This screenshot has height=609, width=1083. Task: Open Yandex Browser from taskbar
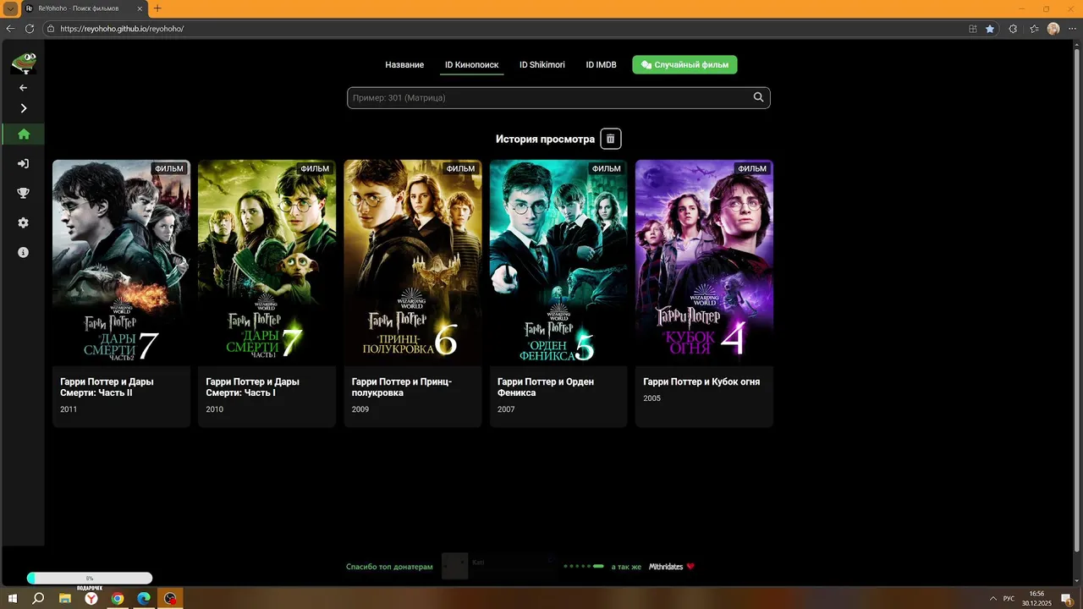pyautogui.click(x=91, y=598)
